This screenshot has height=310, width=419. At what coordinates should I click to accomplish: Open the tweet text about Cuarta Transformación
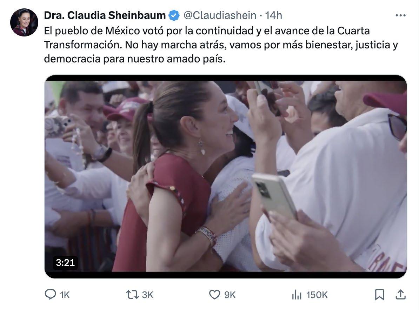[221, 45]
